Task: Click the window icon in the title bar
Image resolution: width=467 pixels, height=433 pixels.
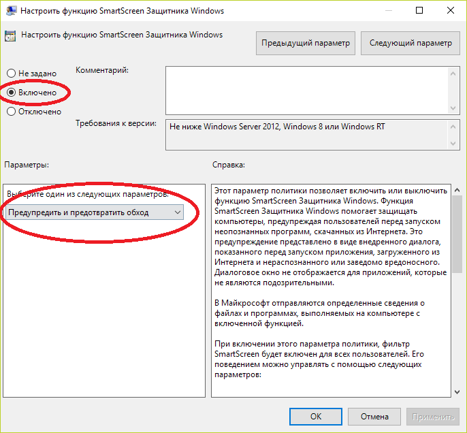Action: coord(12,11)
